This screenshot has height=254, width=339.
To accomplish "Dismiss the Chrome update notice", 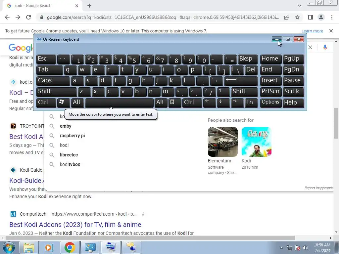I will coord(331,31).
